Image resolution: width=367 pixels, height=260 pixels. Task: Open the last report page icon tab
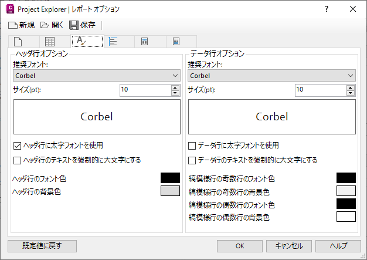(176, 41)
